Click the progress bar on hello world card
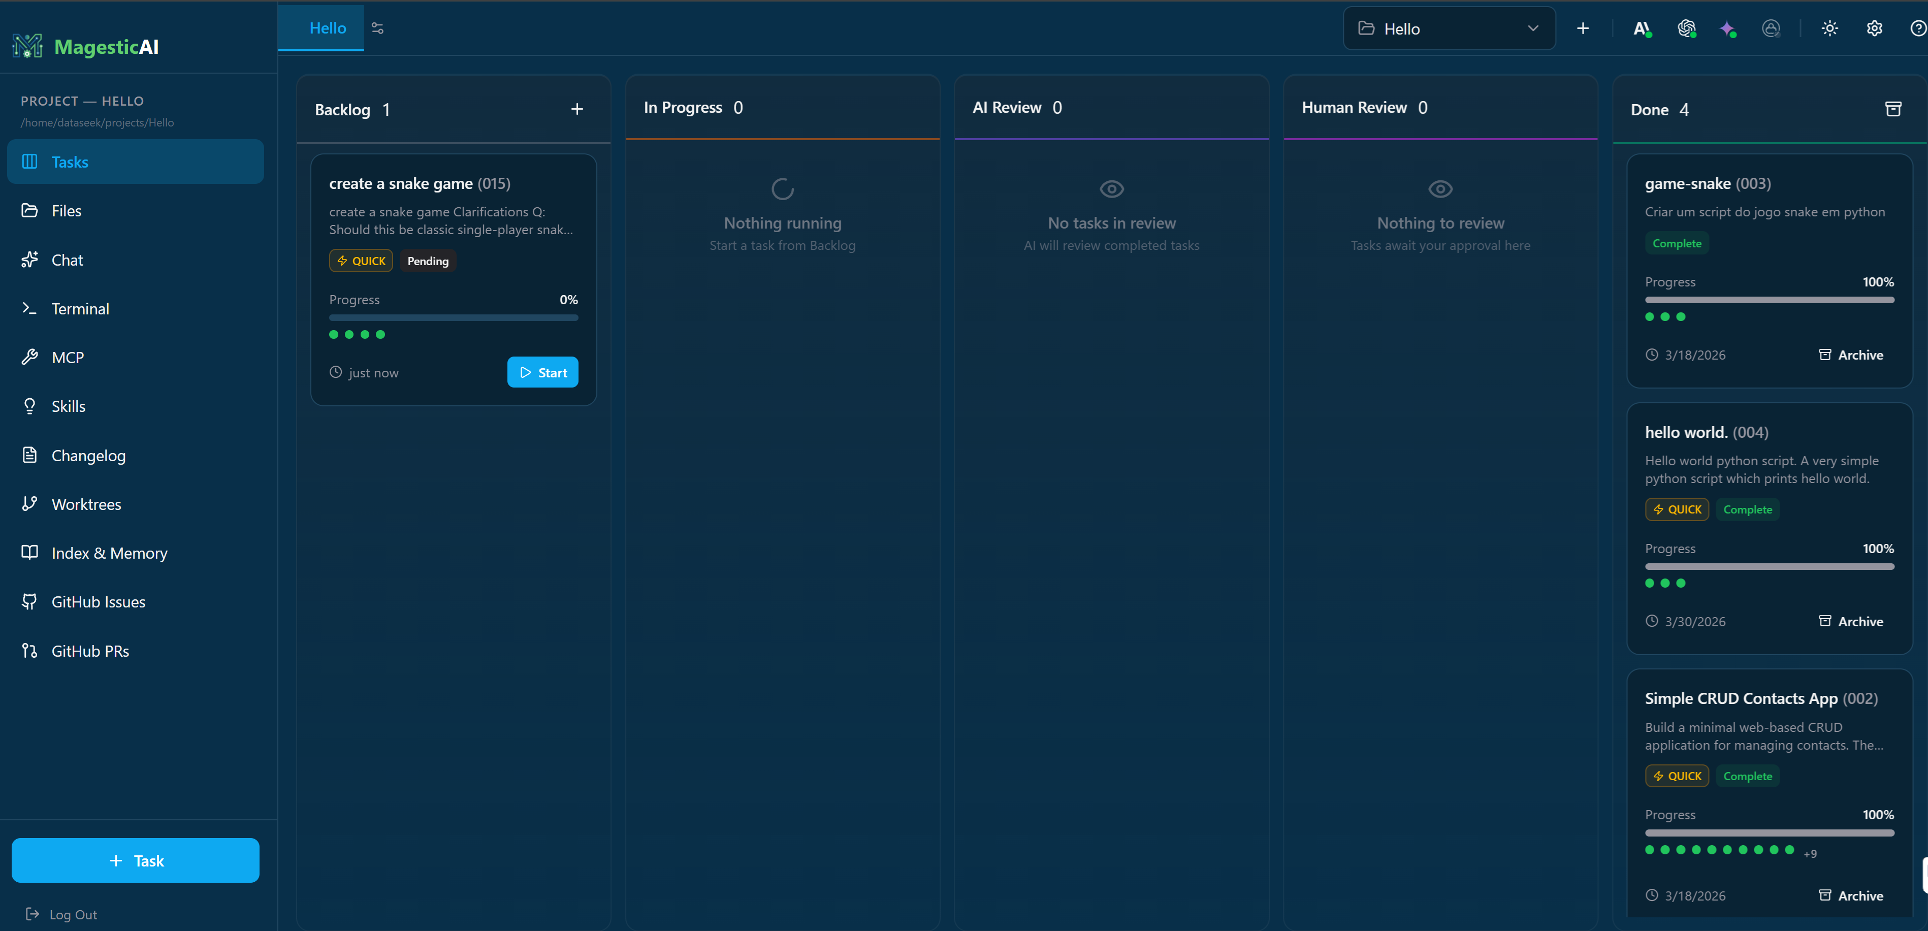This screenshot has height=931, width=1928. [x=1770, y=566]
